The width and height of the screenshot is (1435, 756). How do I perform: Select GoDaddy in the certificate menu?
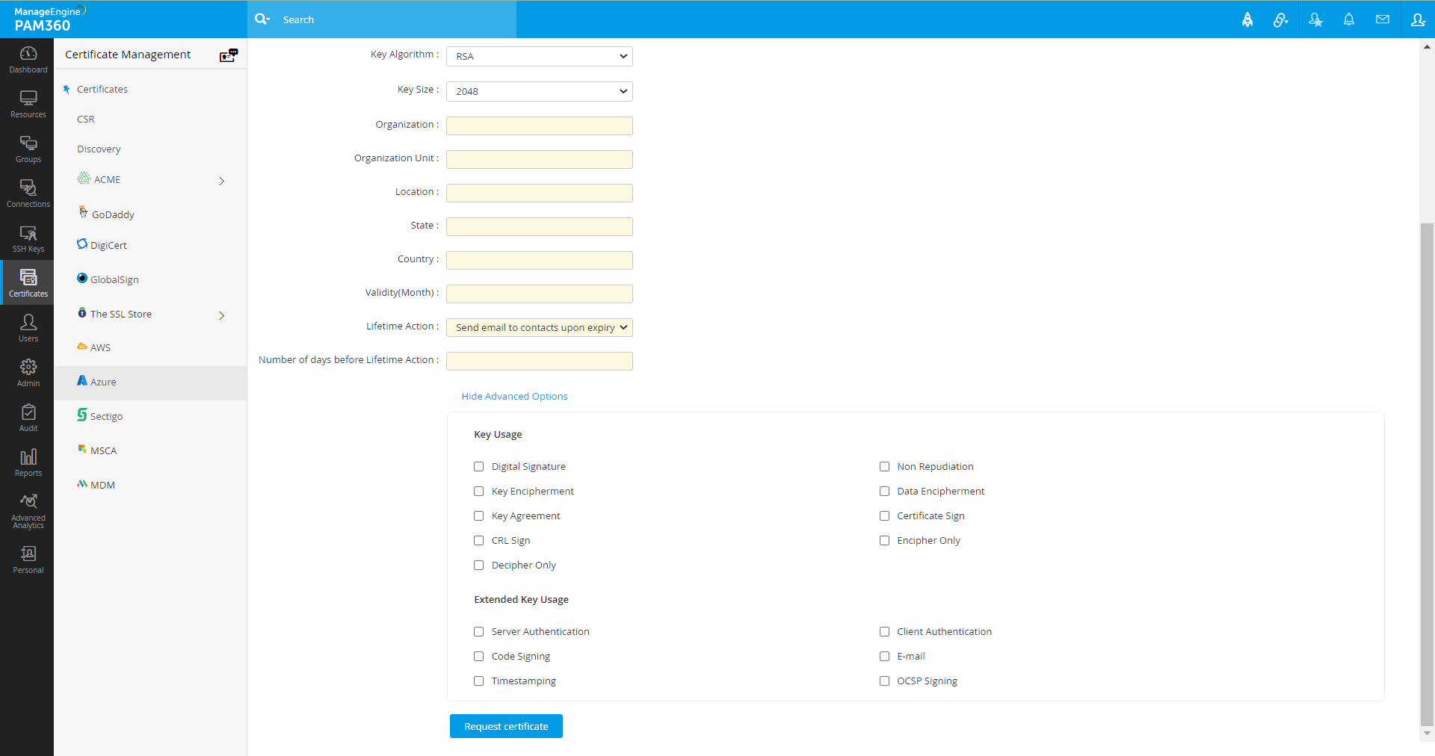113,215
